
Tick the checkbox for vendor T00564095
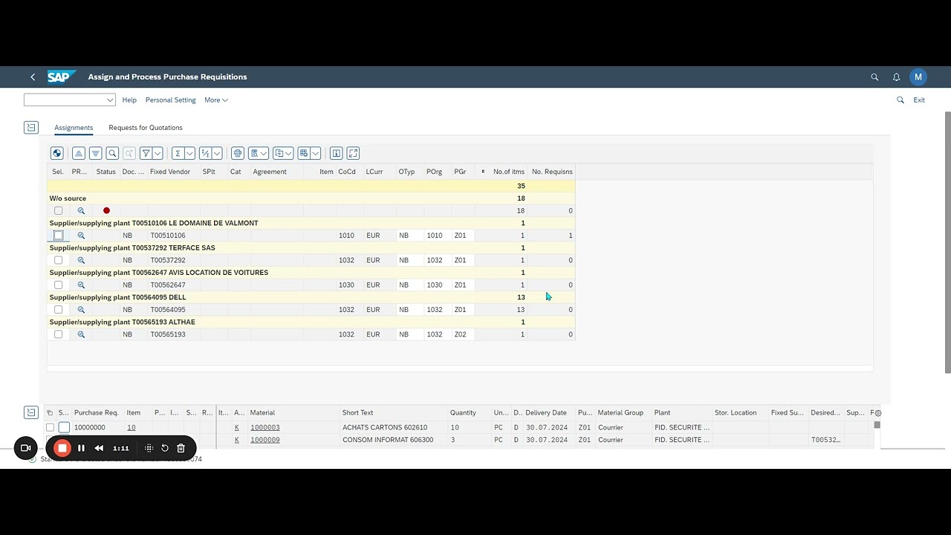(58, 310)
